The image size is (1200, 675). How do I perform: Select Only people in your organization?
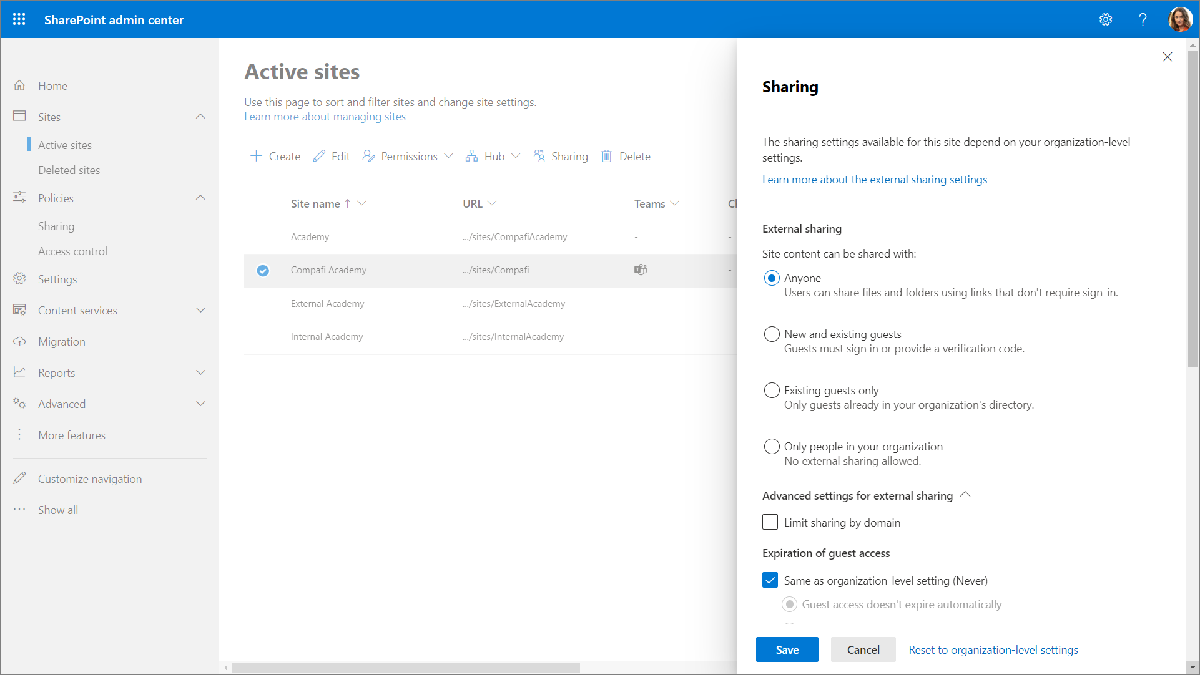pos(772,447)
